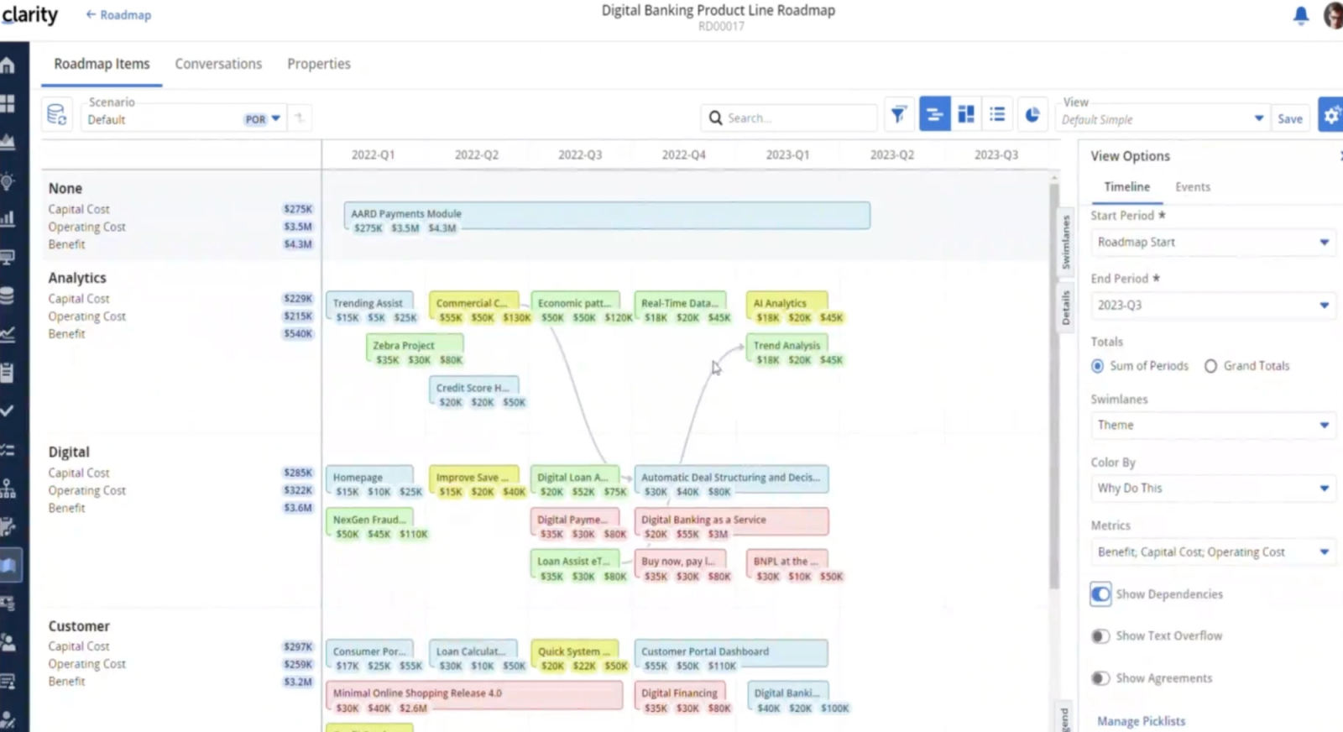Open the grid tiles icon in sidebar
Viewport: 1343px width, 732px height.
point(8,103)
